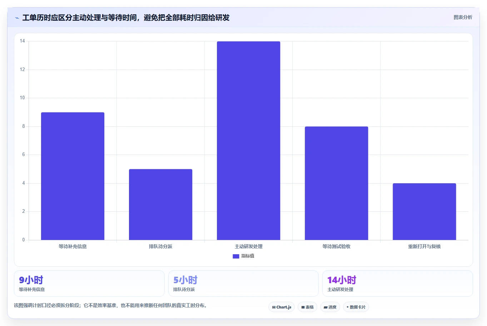487x326 pixels.
Task: Click the 主动研发处理 x-axis label
Action: tap(248, 246)
